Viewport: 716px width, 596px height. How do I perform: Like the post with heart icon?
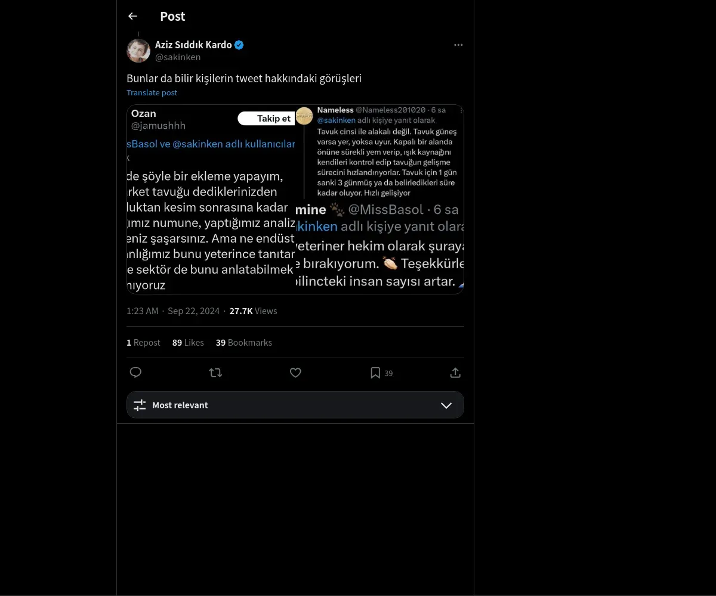pyautogui.click(x=295, y=372)
